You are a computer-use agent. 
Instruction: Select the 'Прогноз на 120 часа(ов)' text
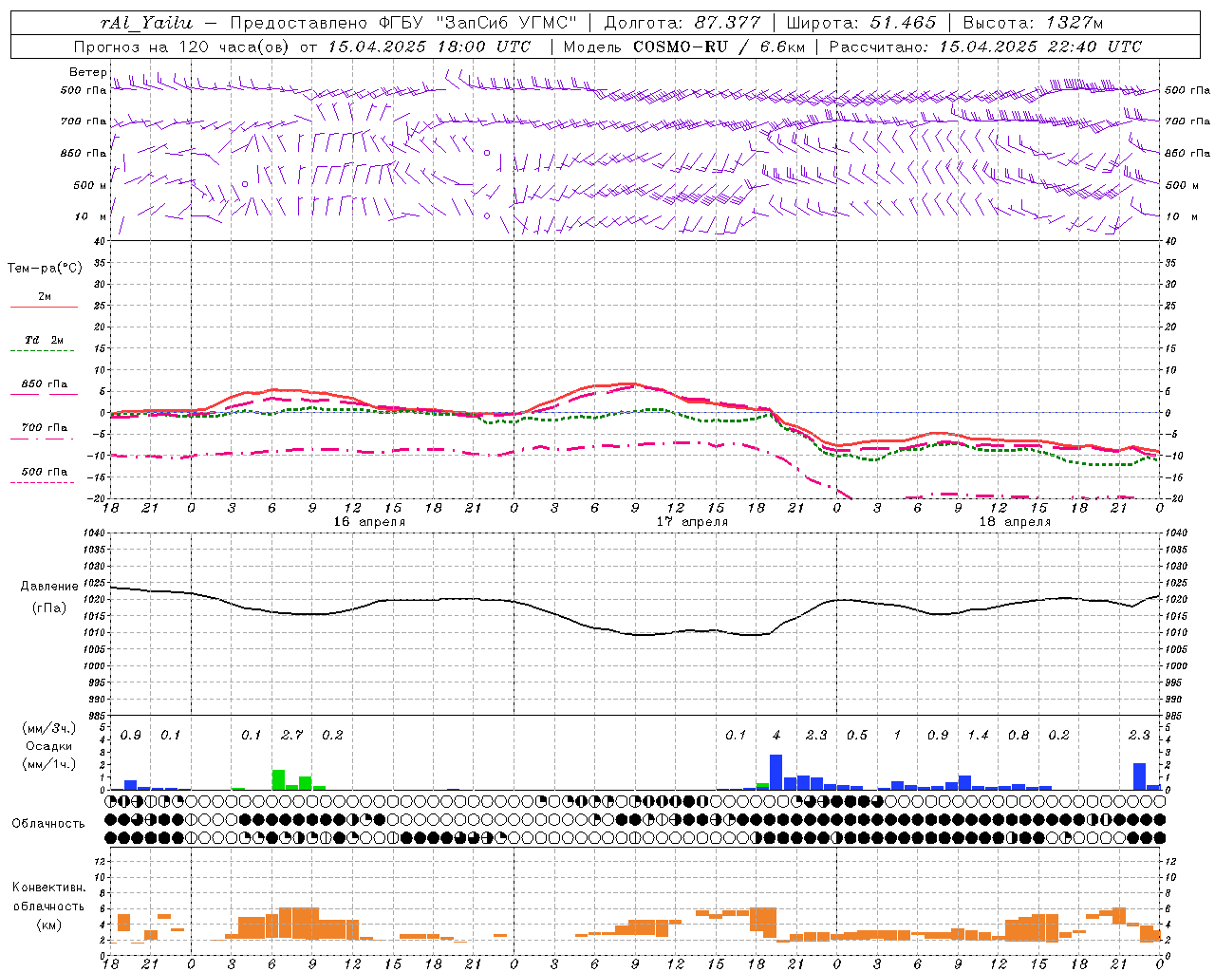click(x=182, y=47)
